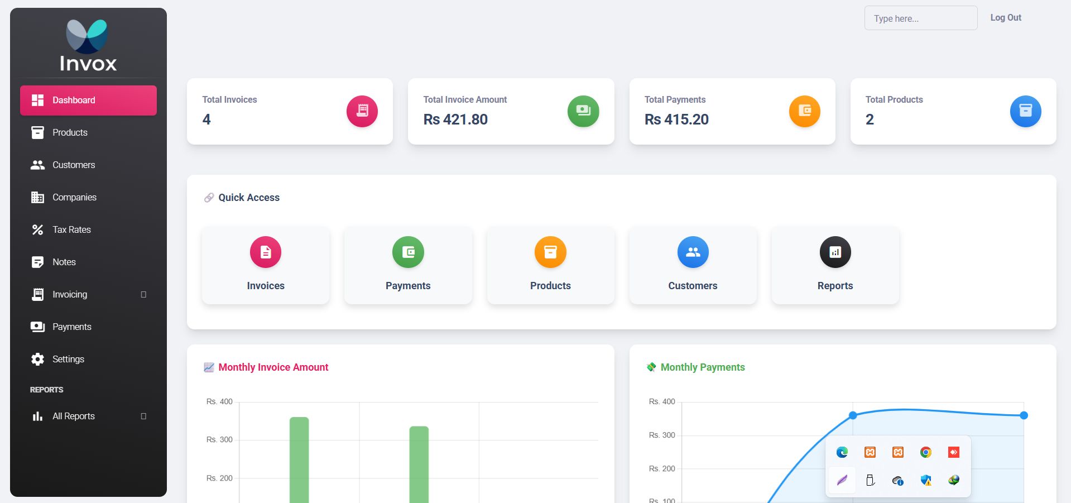Open Tax Rates from the sidebar

coord(88,230)
